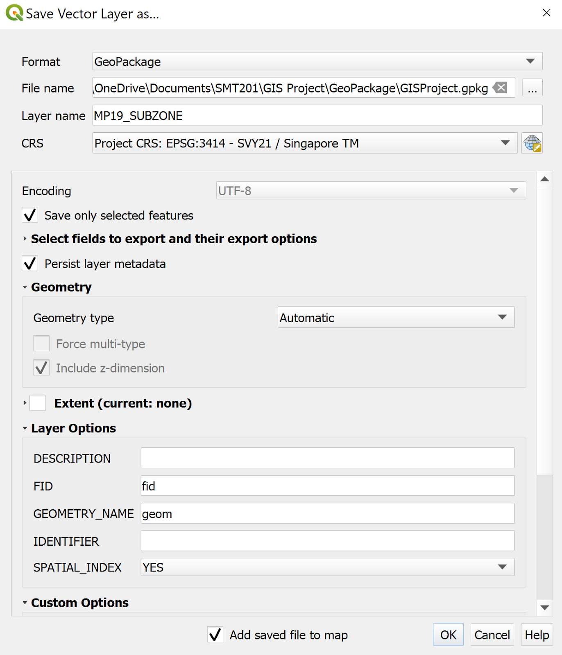This screenshot has width=562, height=655.
Task: Enable the Extent checkbox
Action: [x=38, y=403]
